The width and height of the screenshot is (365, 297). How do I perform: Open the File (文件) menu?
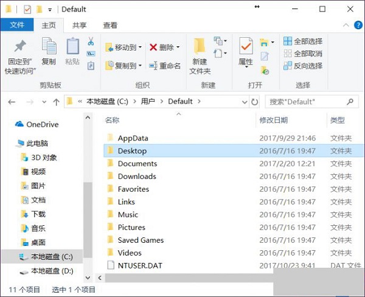pyautogui.click(x=17, y=25)
